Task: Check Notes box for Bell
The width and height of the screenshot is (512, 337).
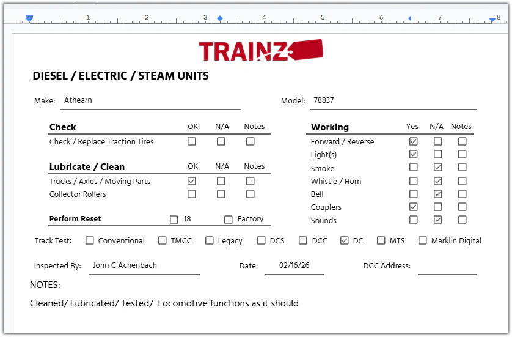Action: tap(463, 194)
